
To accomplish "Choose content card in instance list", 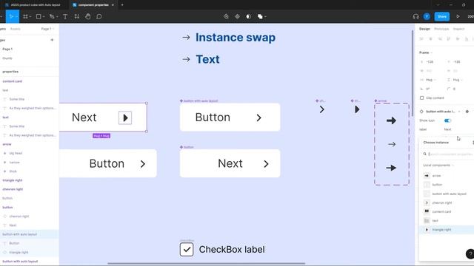I will (x=447, y=212).
